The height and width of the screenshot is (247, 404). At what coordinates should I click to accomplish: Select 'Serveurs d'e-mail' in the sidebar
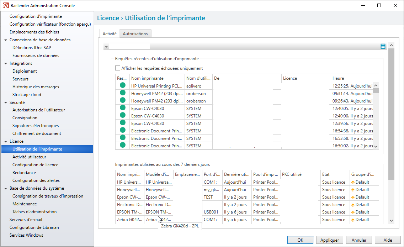(26, 219)
